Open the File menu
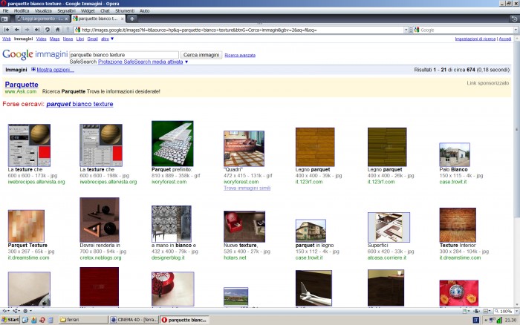The width and height of the screenshot is (520, 325). (6, 10)
